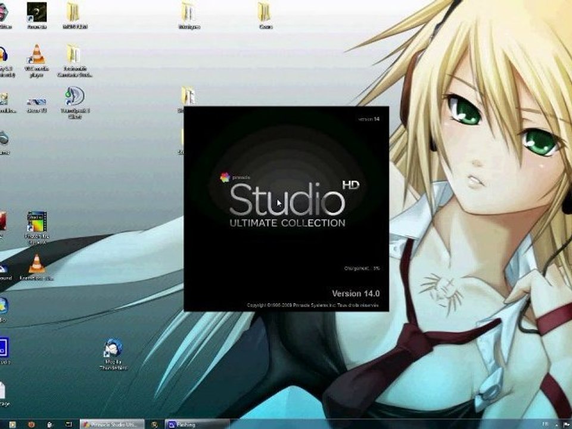Open the rightmost folder in the top row
Viewport: 572px width, 429px height.
point(265,15)
